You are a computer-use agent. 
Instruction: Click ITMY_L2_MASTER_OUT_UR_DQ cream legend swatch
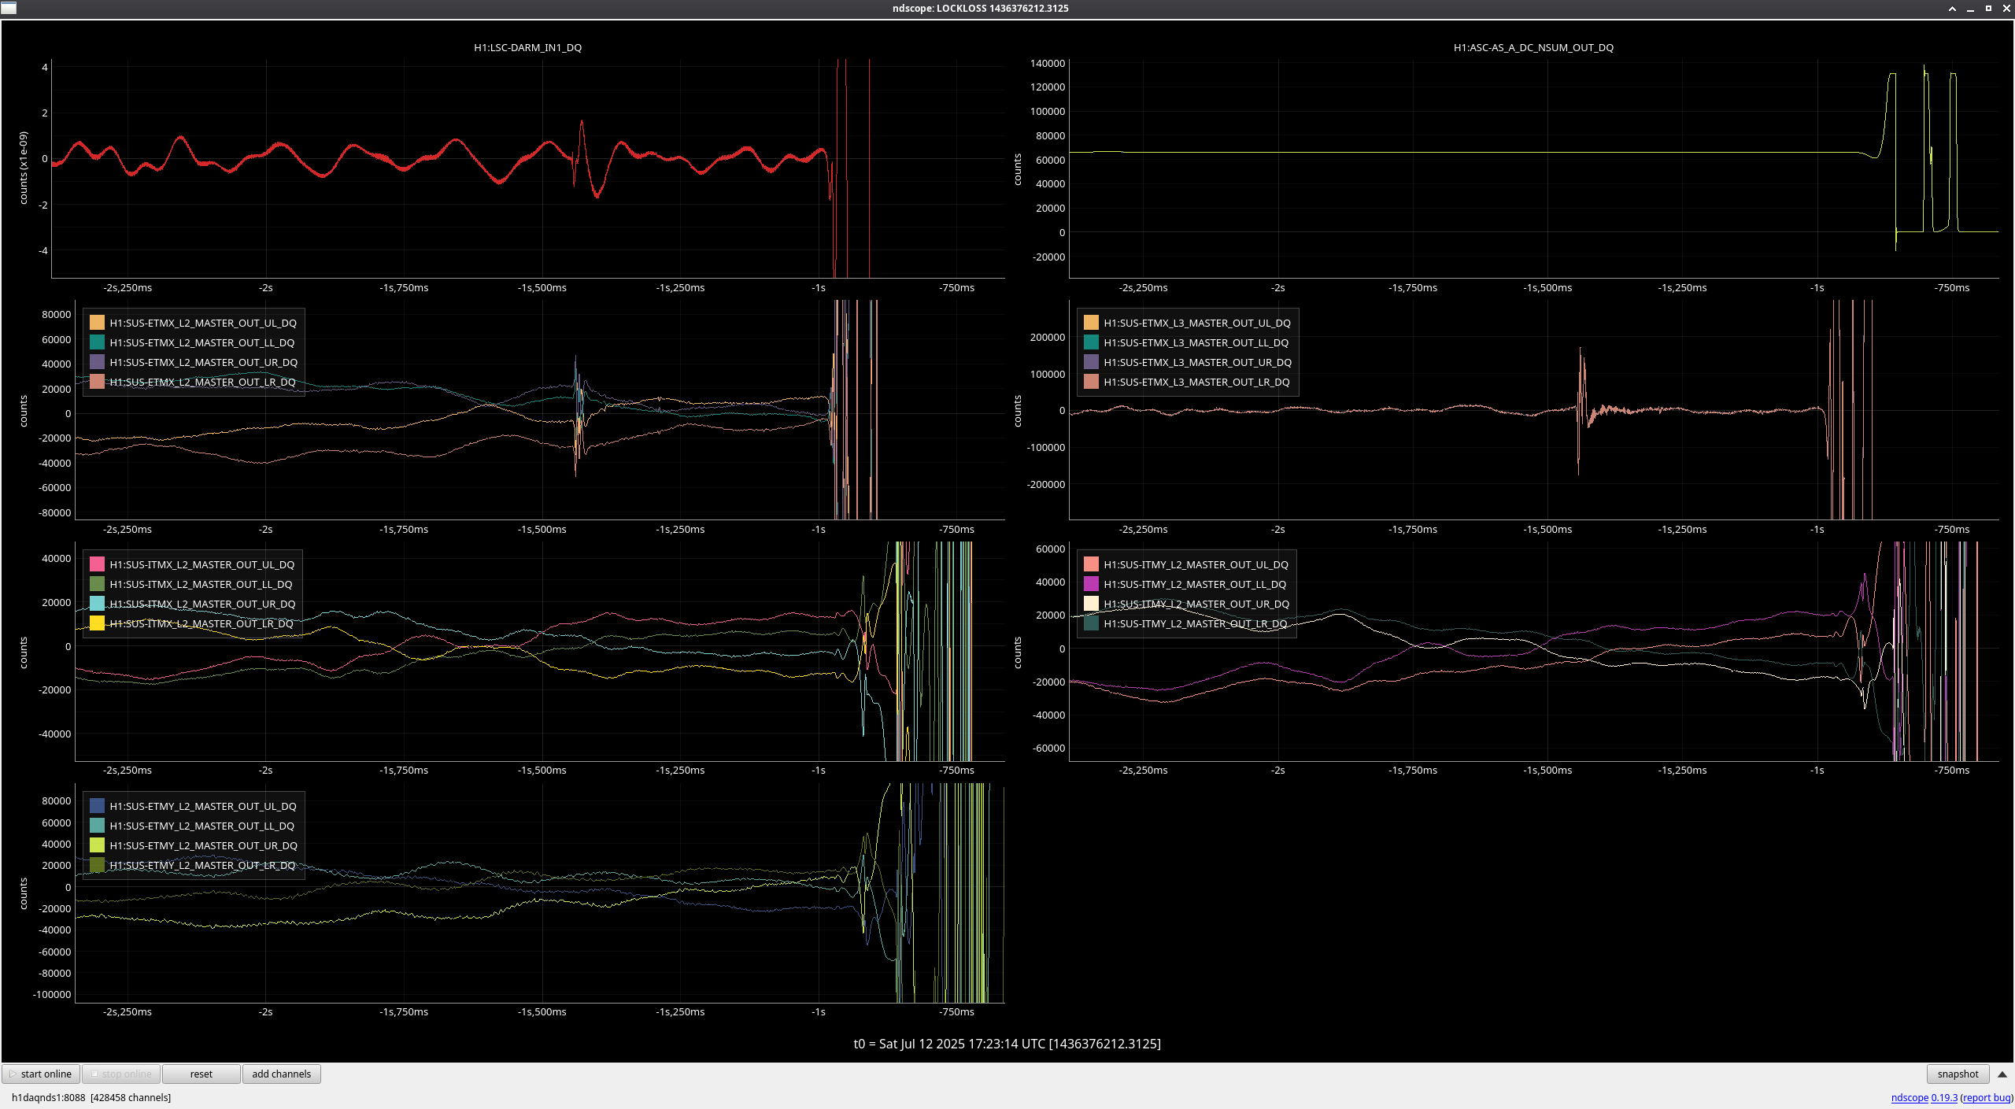tap(1091, 604)
